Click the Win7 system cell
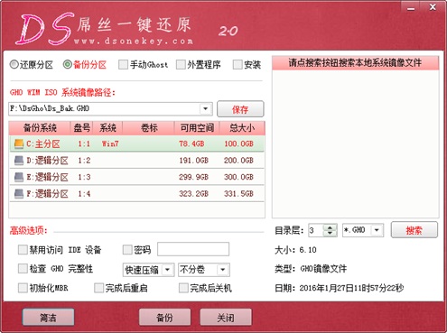Viewport: 447px width, 333px height. pos(110,143)
